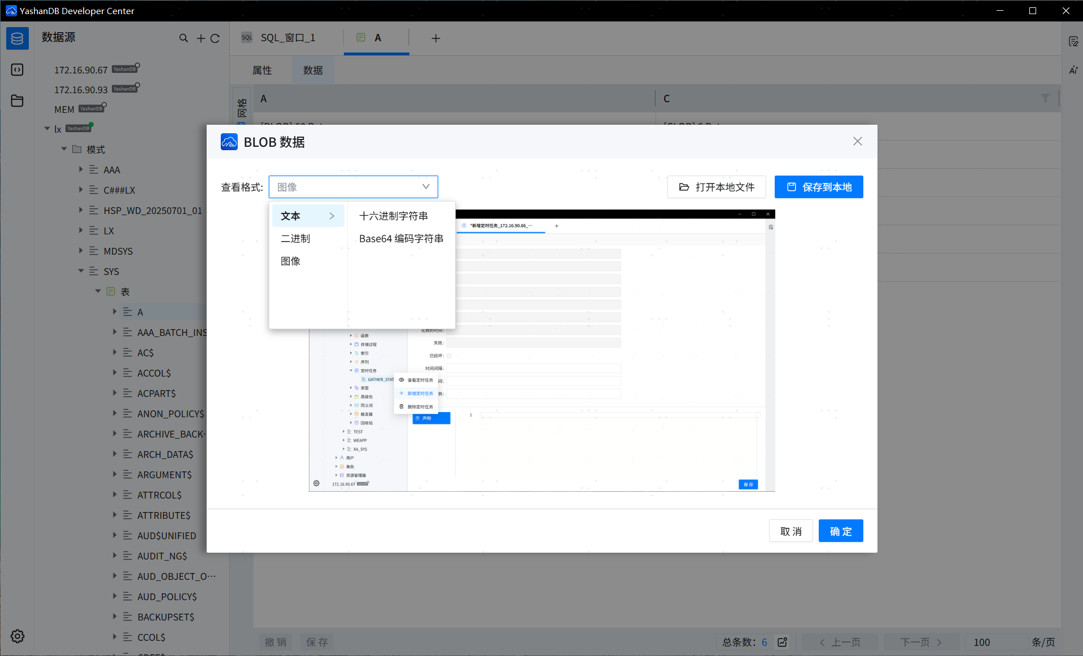The image size is (1083, 656).
Task: Click the 保存到本地 button
Action: [x=819, y=187]
